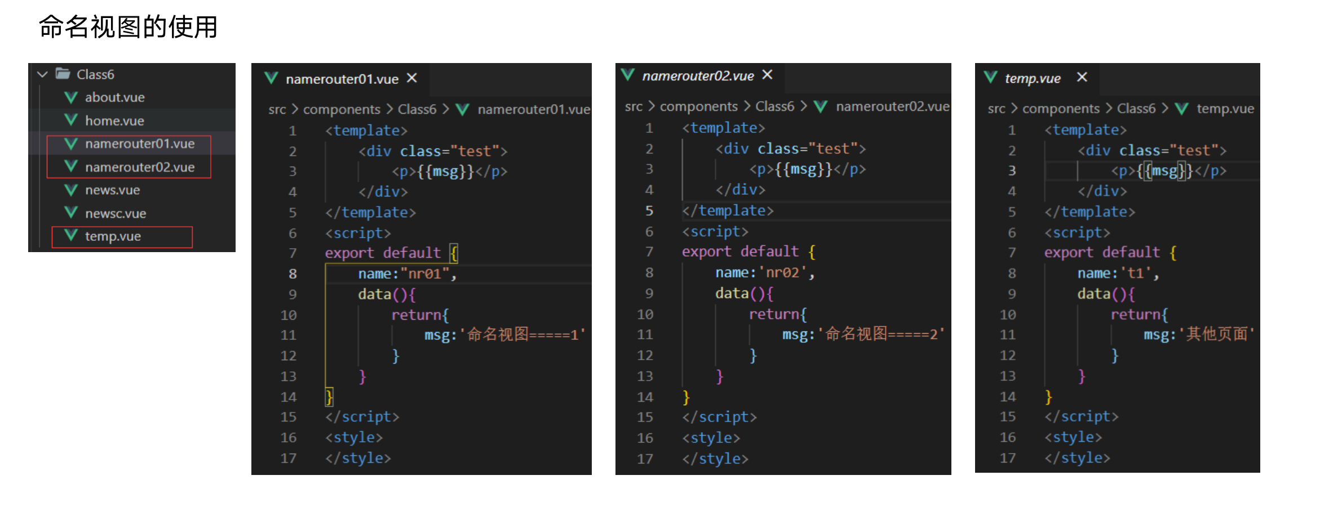Click temp.vue breadcrumb file name
The image size is (1320, 511).
click(1225, 109)
